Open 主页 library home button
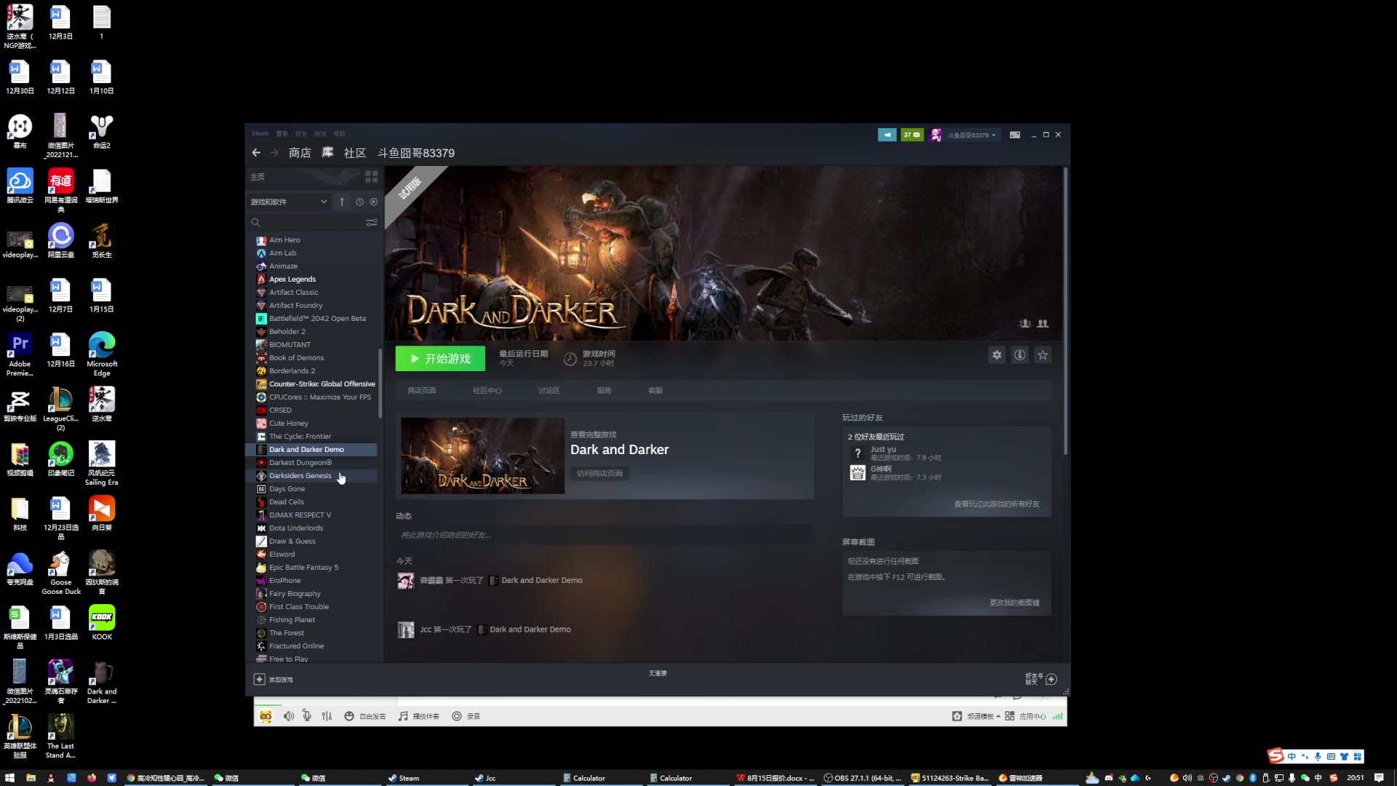The height and width of the screenshot is (786, 1397). click(x=303, y=177)
